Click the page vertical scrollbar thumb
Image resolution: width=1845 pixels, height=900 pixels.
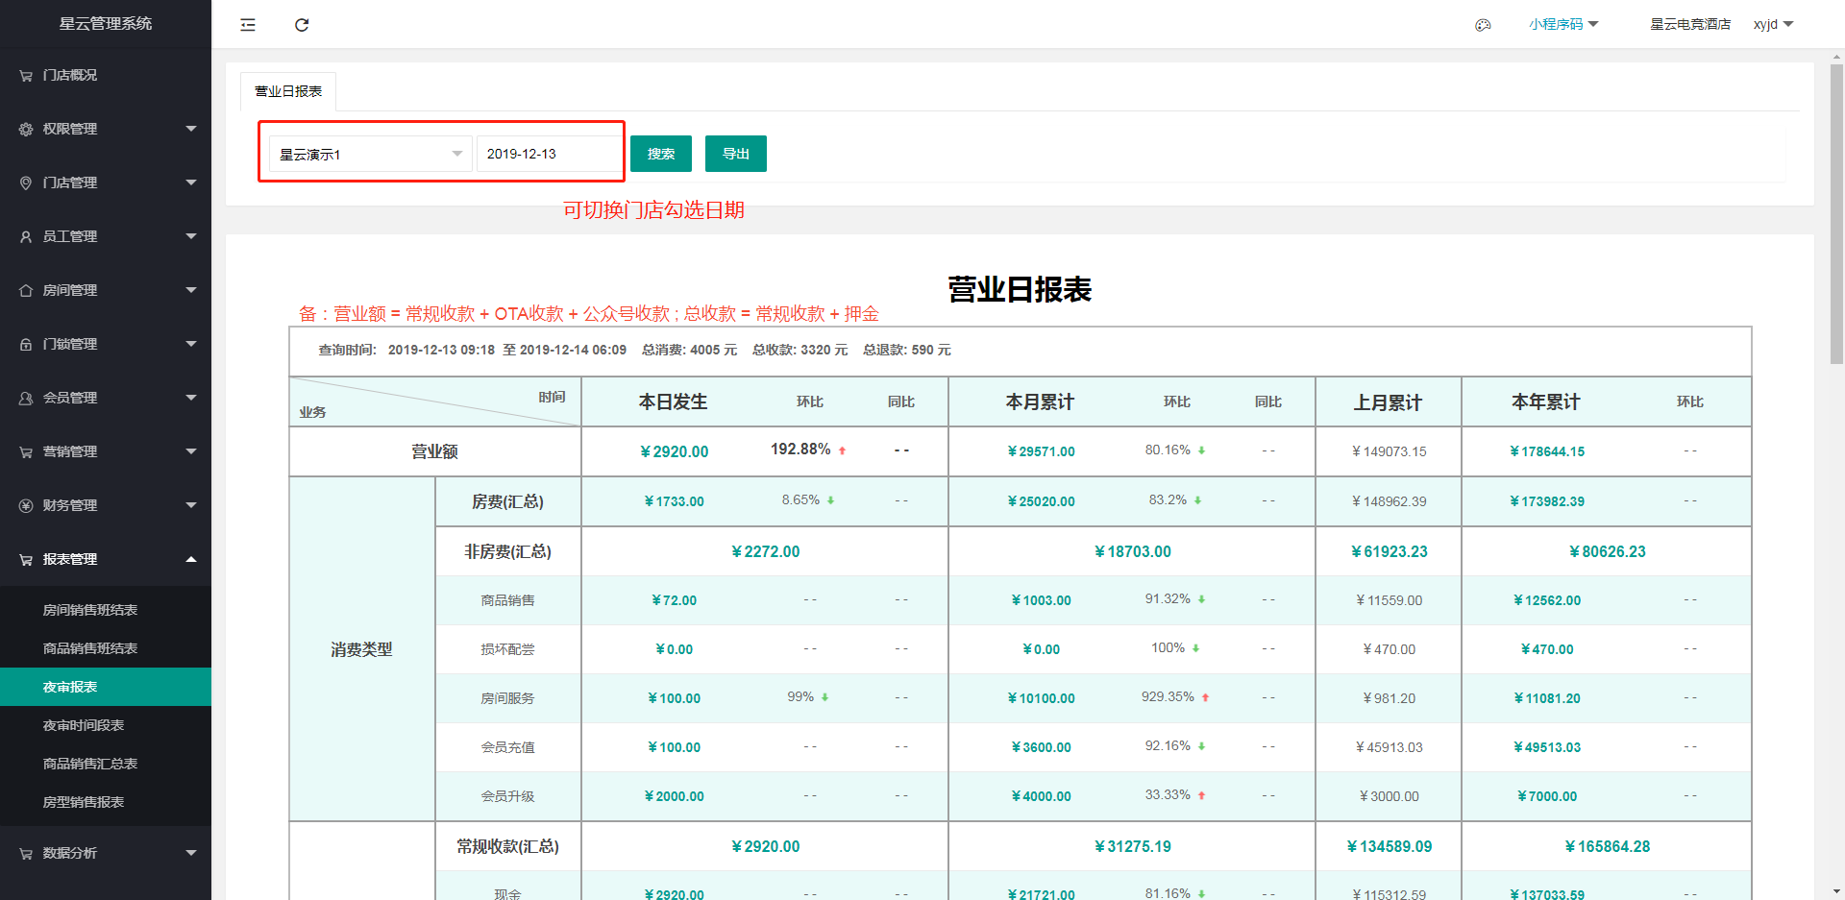(x=1836, y=214)
